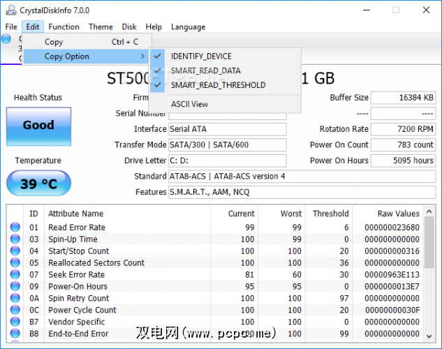Click the status orb next to Seek Error Rate
442x349 pixels.
[x=15, y=275]
